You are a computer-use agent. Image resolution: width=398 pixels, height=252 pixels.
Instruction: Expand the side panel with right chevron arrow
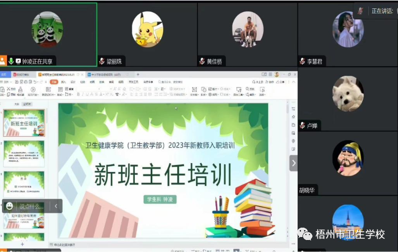pyautogui.click(x=294, y=163)
